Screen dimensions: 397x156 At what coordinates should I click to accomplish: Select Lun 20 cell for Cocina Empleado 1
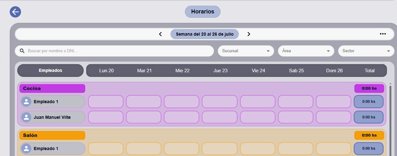pyautogui.click(x=106, y=102)
